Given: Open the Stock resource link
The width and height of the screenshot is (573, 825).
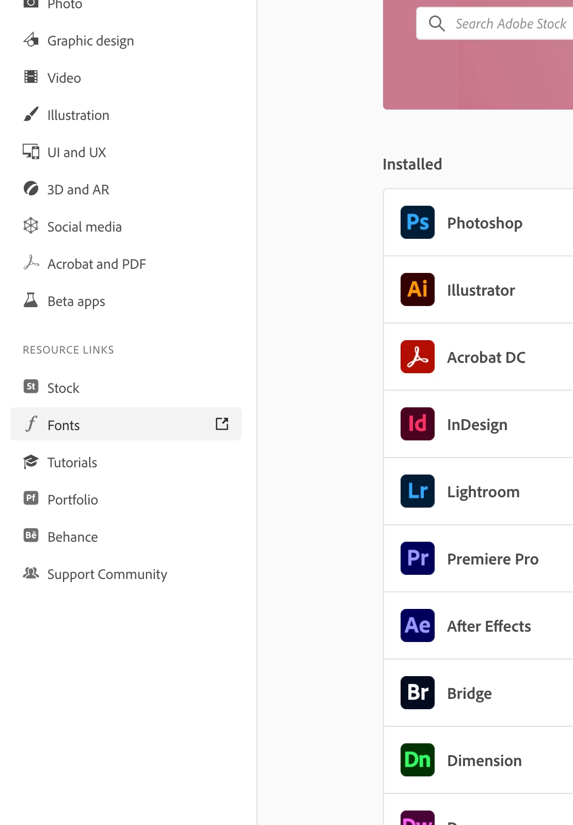Looking at the screenshot, I should [126, 388].
